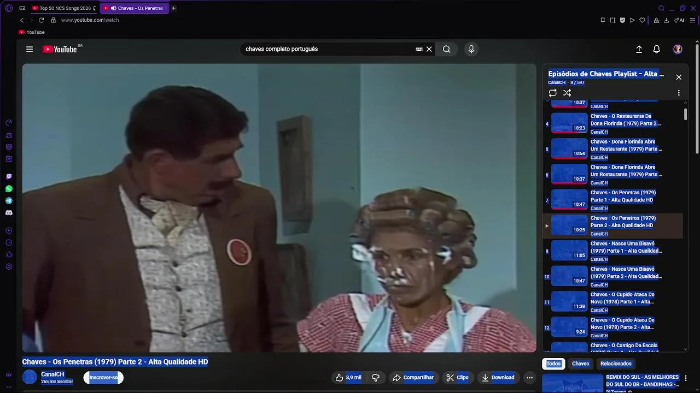
Task: Click the Compartilhar button
Action: [413, 377]
